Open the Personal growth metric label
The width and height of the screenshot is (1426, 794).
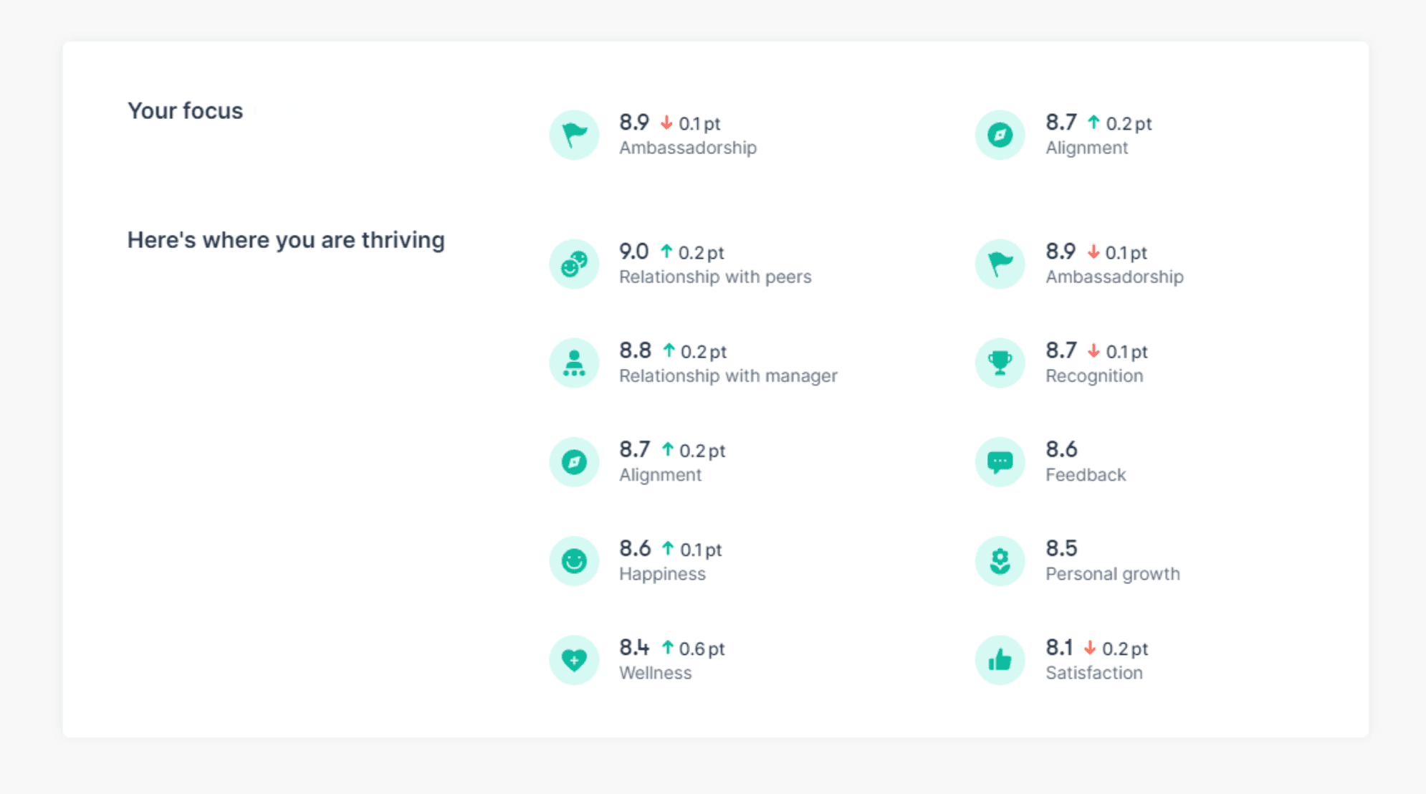point(1112,574)
